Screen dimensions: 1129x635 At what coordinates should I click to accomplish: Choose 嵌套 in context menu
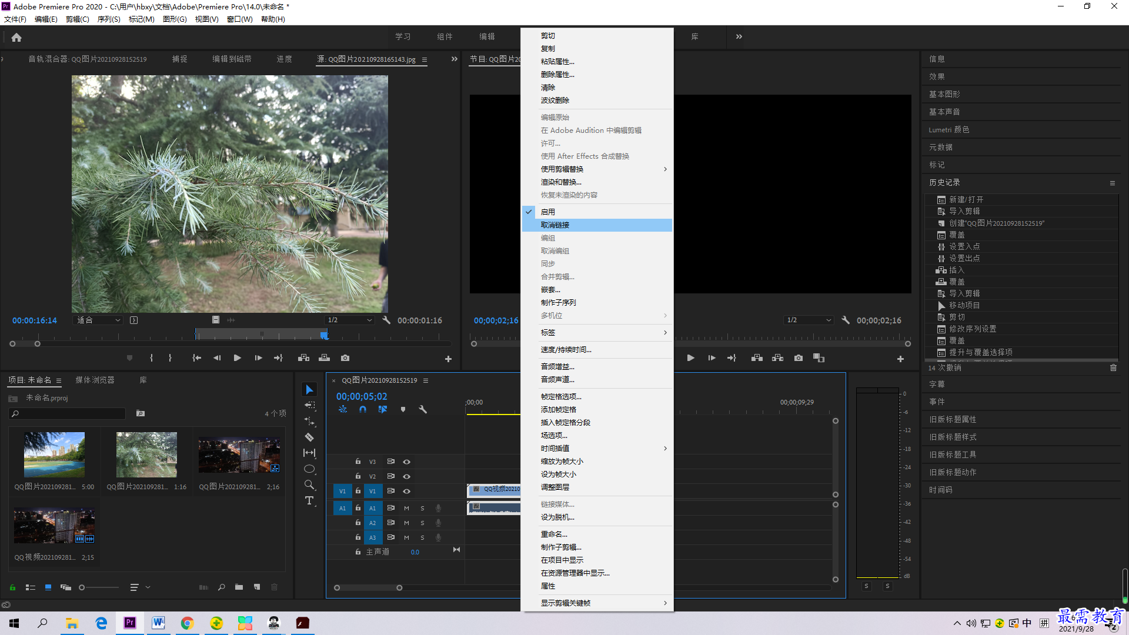(x=597, y=290)
